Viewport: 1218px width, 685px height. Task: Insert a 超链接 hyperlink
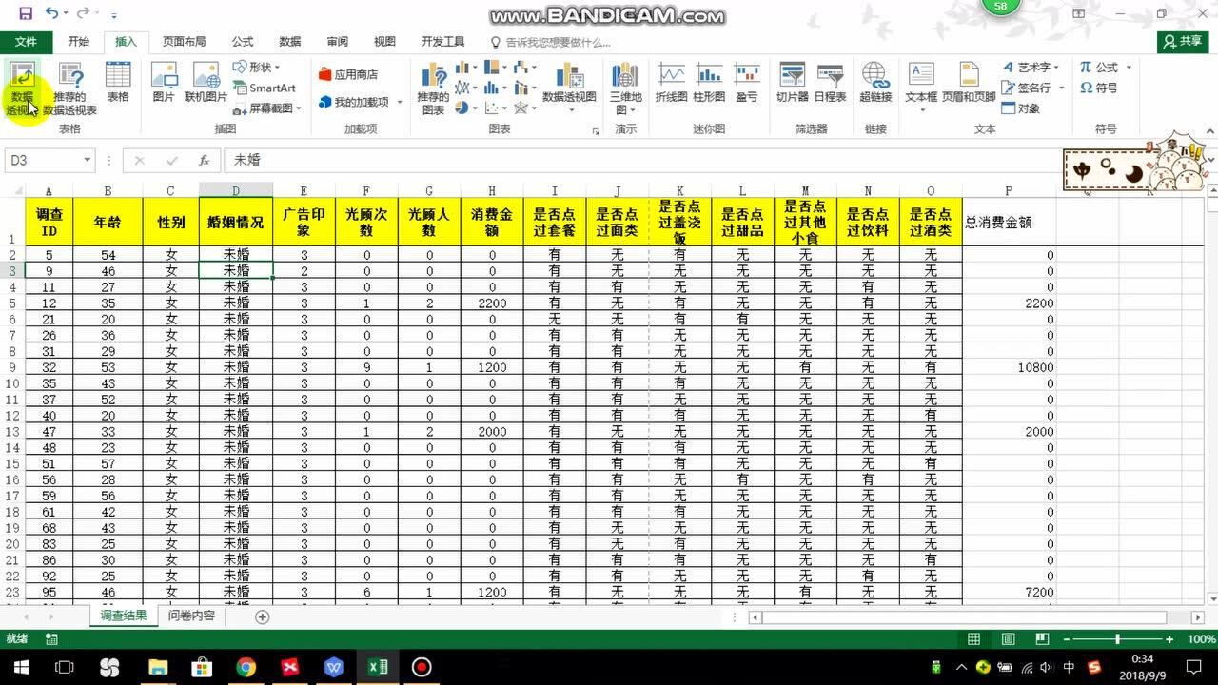[x=875, y=83]
